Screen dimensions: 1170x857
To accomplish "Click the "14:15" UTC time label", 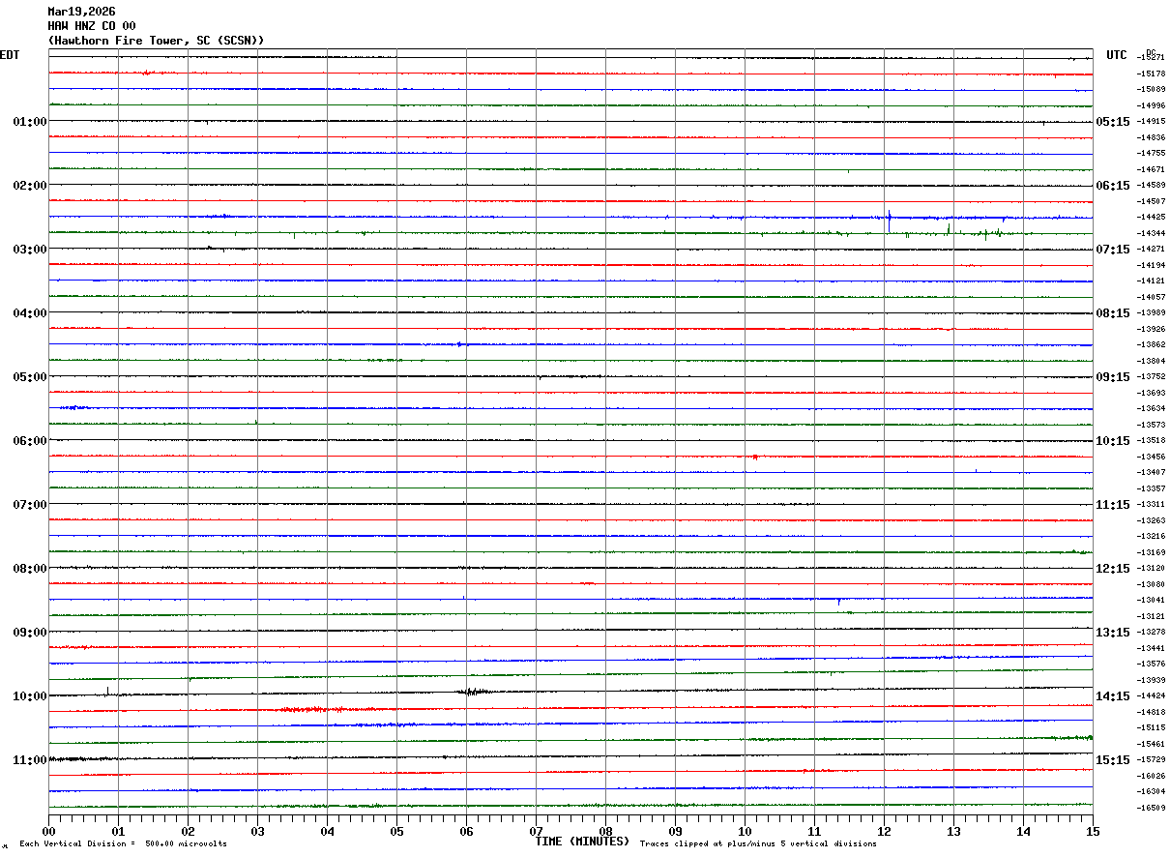I will pos(1113,696).
